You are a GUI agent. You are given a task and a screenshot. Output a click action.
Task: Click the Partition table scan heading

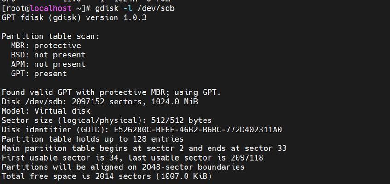51,36
